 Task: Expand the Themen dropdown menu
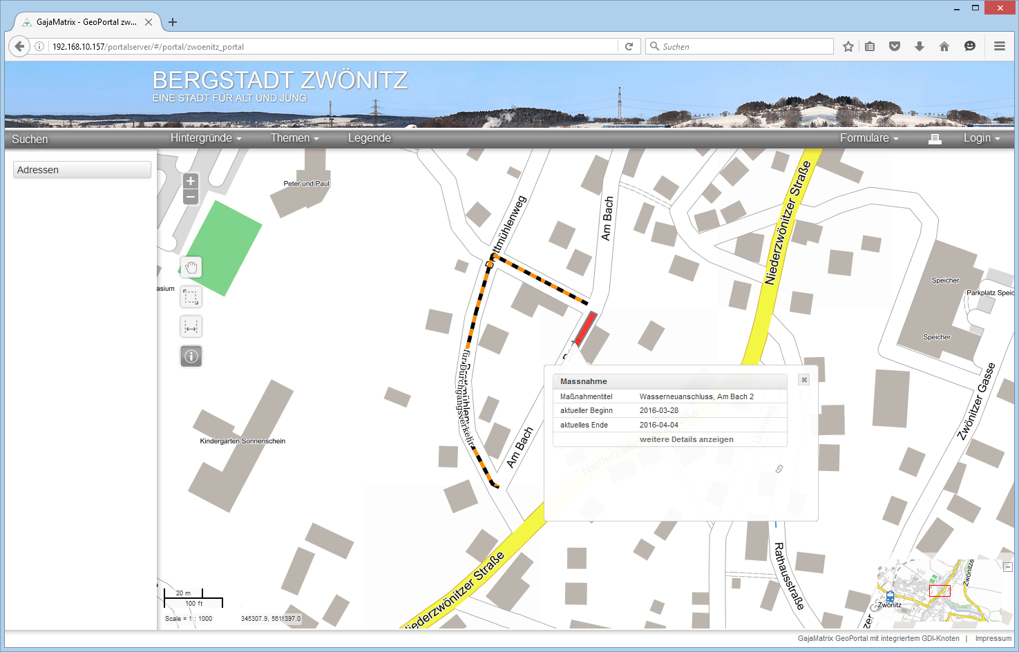click(294, 138)
